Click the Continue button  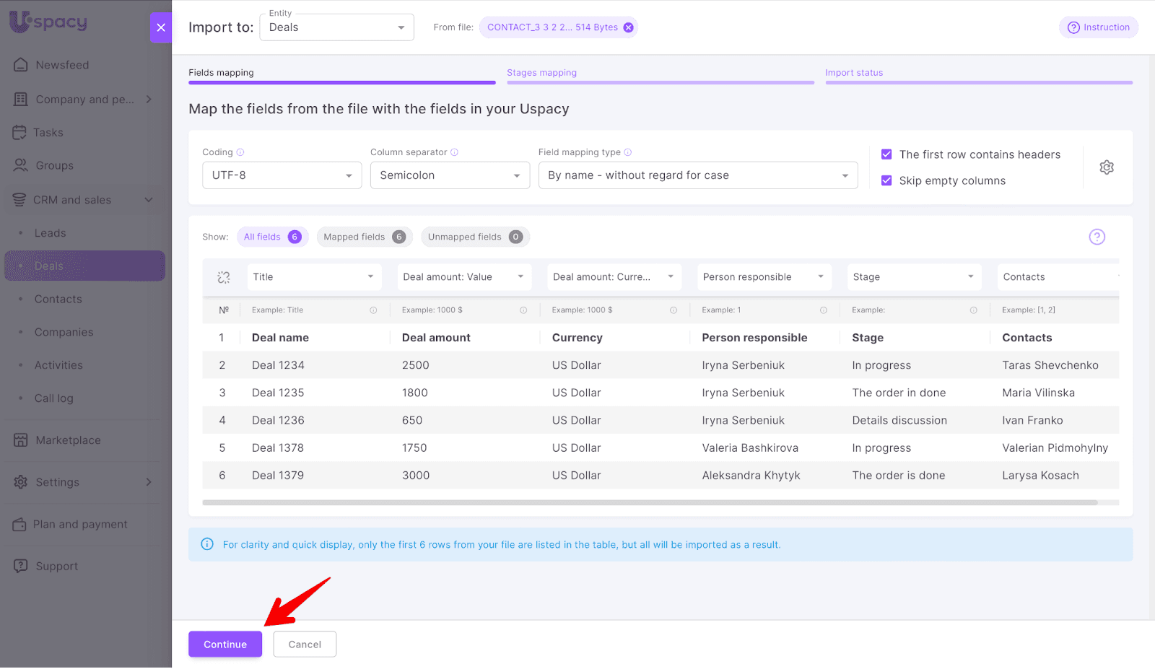[225, 644]
